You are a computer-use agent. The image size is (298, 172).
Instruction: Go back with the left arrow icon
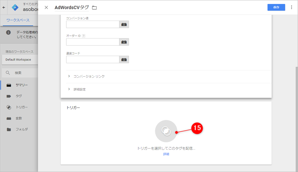pyautogui.click(x=4, y=8)
